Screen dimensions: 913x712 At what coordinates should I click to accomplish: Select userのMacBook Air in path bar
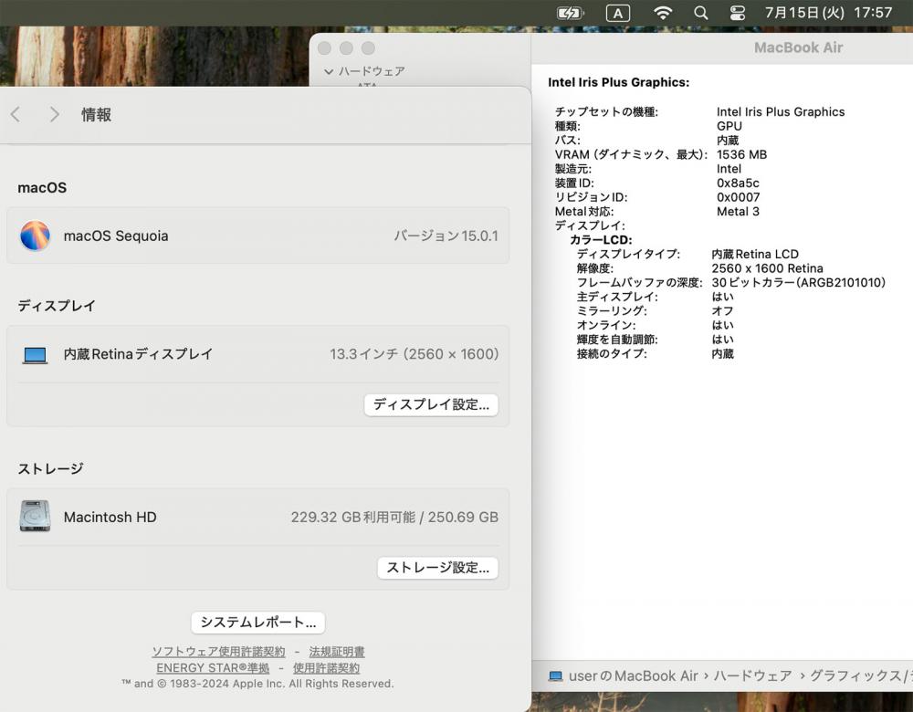click(x=633, y=675)
